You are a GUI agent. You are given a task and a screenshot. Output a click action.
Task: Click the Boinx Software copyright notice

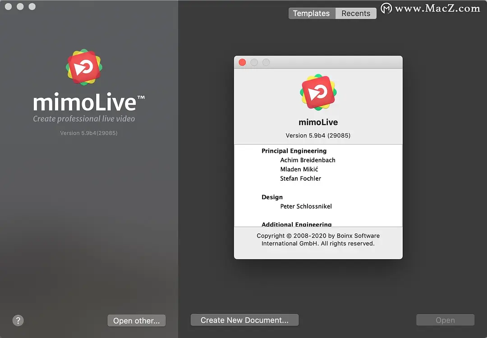coord(318,240)
